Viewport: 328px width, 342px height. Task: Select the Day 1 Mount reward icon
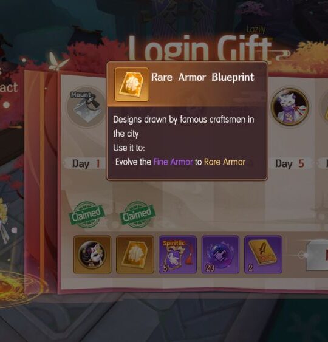pyautogui.click(x=87, y=107)
